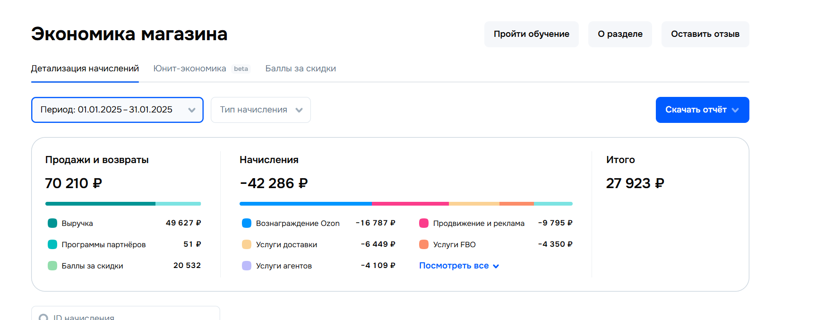Viewport: 825px width, 320px height.
Task: Expand the Период date range dropdown
Action: click(117, 110)
